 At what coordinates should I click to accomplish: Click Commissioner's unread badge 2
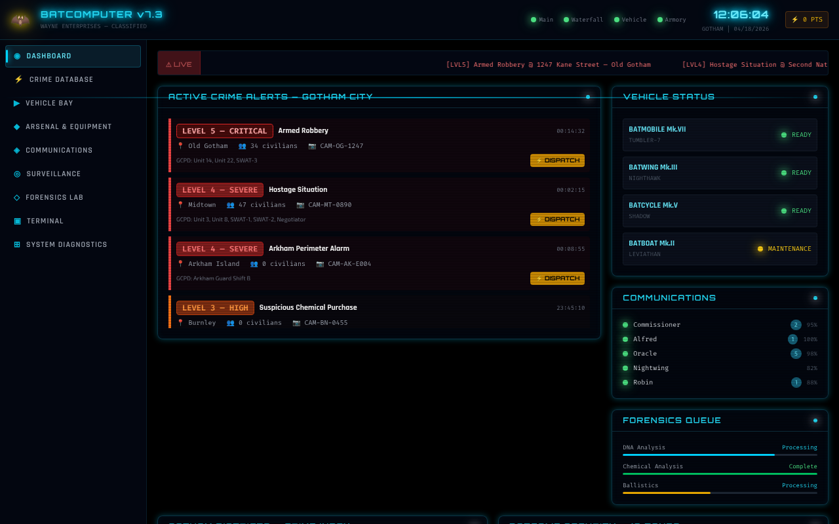[796, 325]
